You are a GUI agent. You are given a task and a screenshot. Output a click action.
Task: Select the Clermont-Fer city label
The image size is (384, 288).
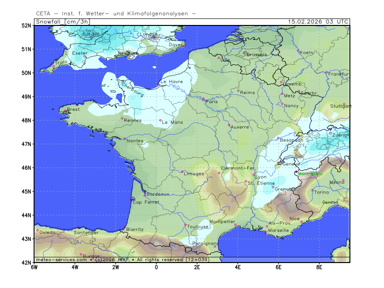[x=238, y=168]
